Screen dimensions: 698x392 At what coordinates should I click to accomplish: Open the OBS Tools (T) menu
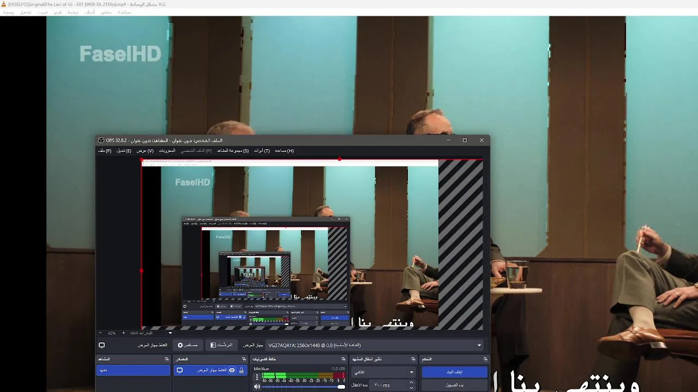click(x=262, y=151)
